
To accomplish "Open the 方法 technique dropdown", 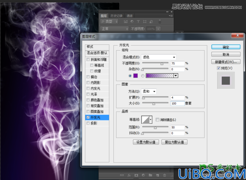I will pyautogui.click(x=149, y=91).
